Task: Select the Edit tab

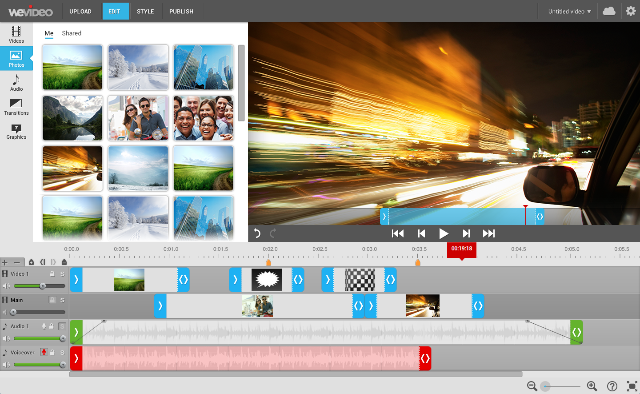Action: 116,11
